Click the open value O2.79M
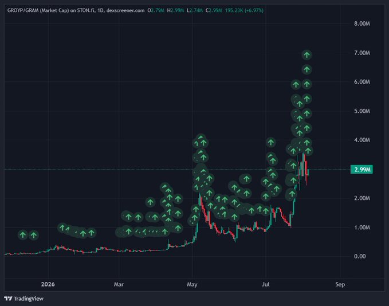The width and height of the screenshot is (389, 306). 156,10
